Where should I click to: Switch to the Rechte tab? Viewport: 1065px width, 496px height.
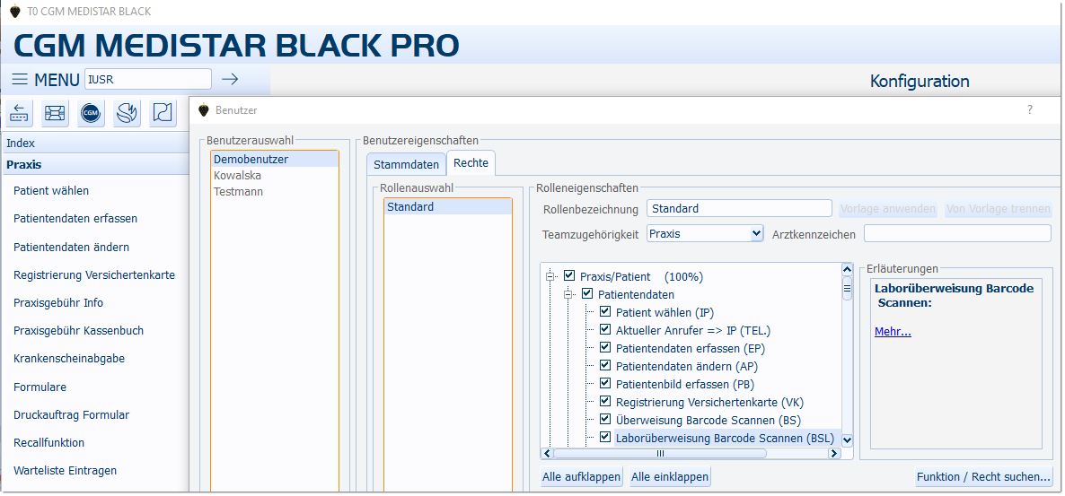471,163
